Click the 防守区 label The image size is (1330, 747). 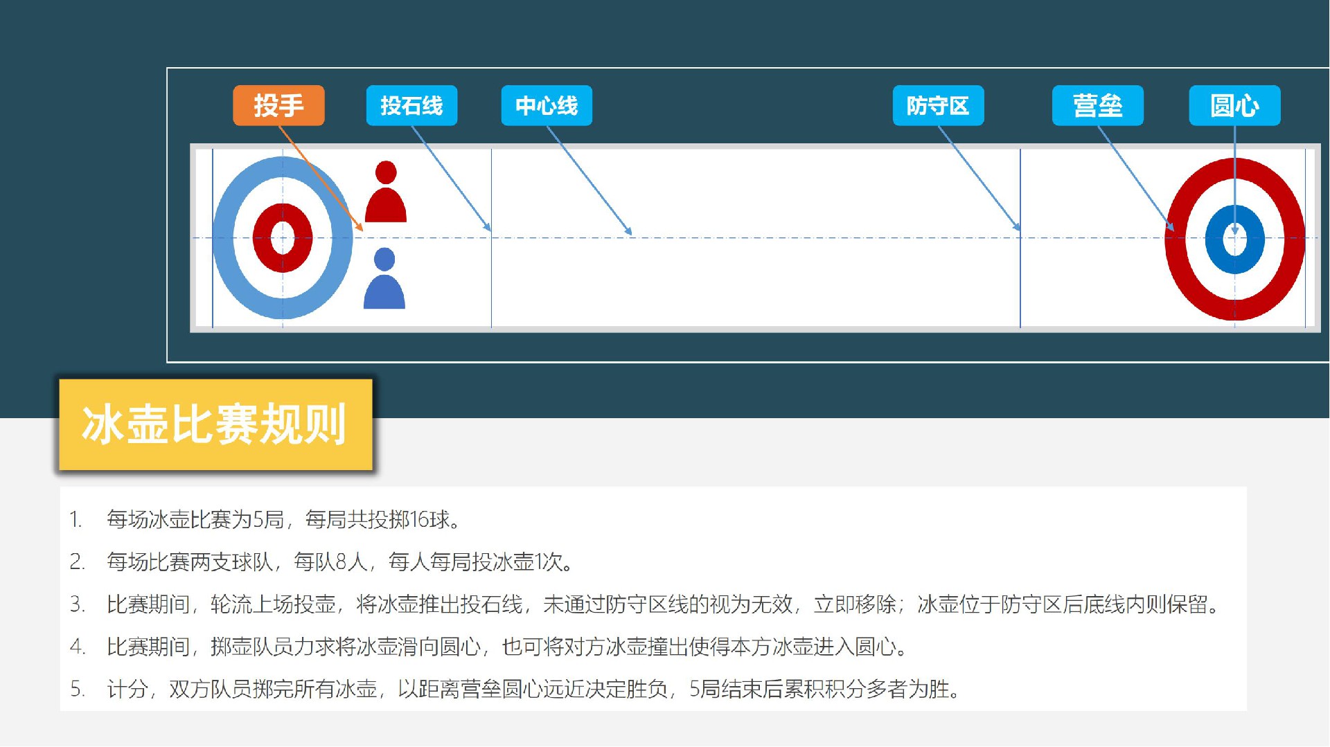click(938, 105)
